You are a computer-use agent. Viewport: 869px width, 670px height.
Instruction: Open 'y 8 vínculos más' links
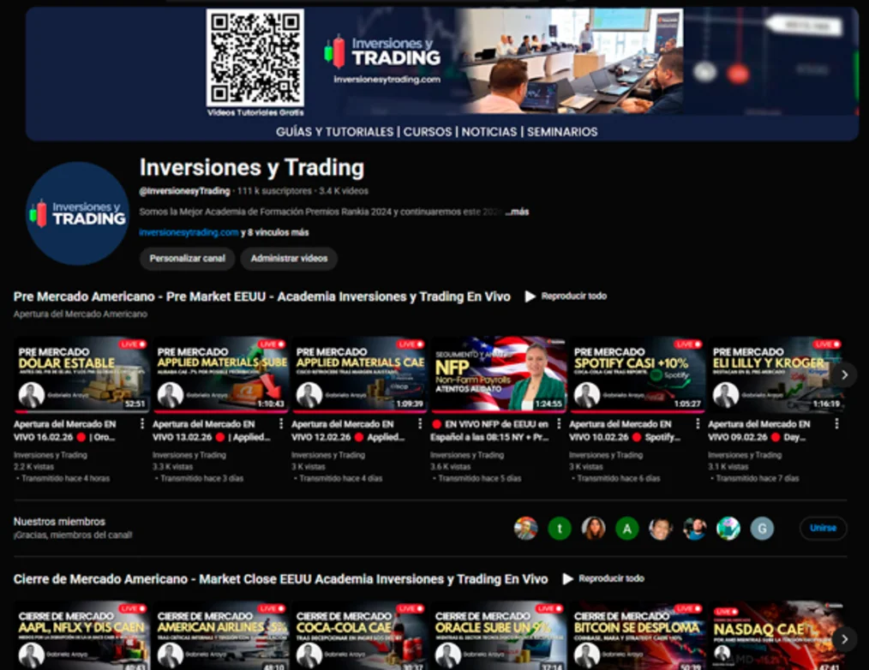(x=275, y=233)
